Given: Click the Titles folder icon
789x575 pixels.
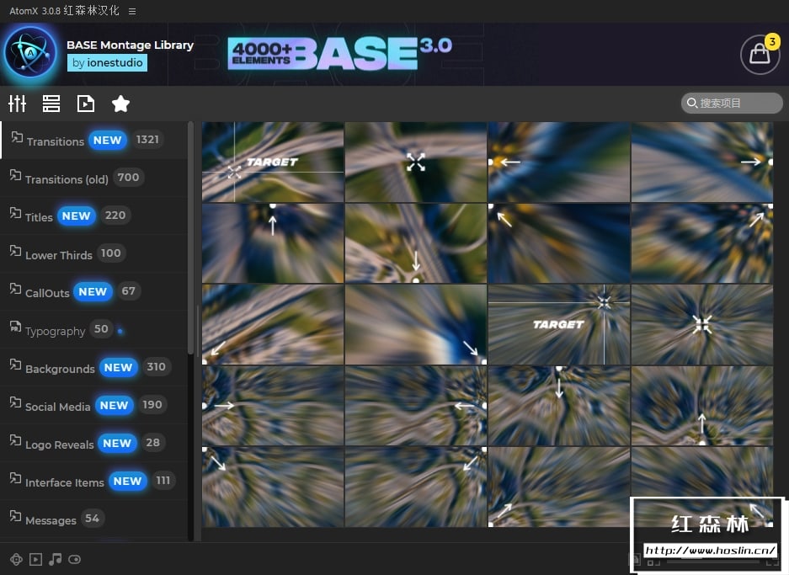Looking at the screenshot, I should 16,213.
